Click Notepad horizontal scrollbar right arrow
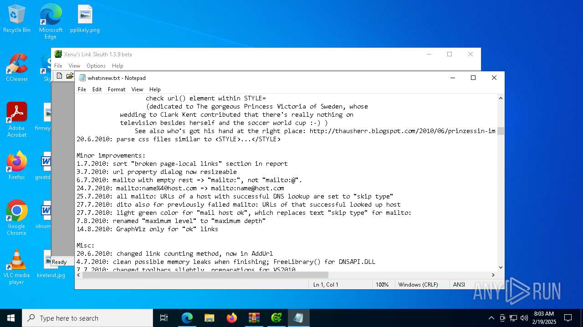This screenshot has width=583, height=327. 493,275
